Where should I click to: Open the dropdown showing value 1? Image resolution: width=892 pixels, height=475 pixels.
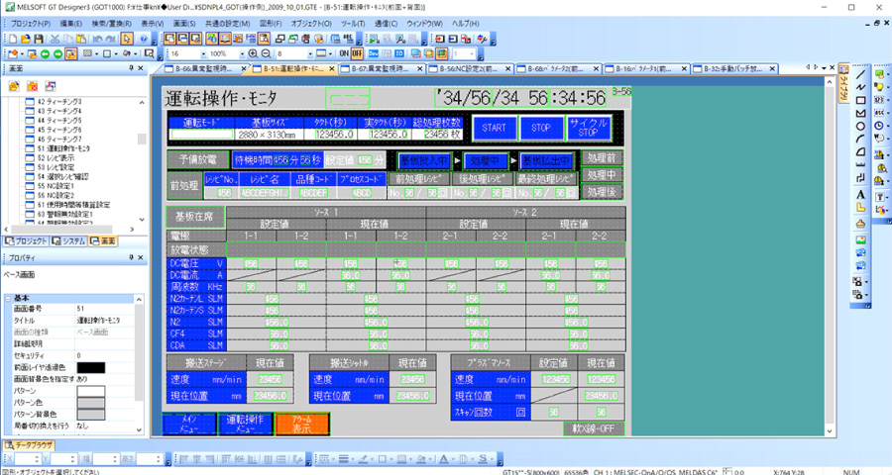tap(472, 54)
